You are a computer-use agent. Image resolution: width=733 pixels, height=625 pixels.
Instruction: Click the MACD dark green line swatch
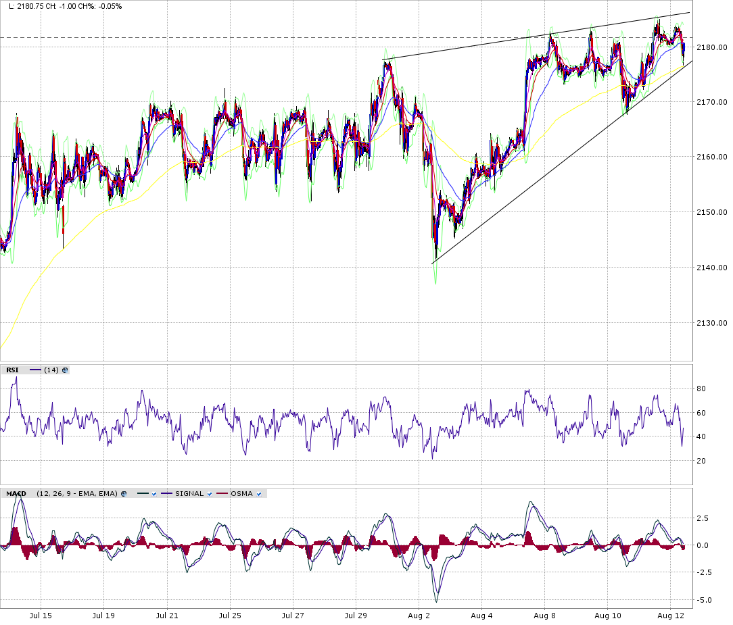[x=141, y=494]
